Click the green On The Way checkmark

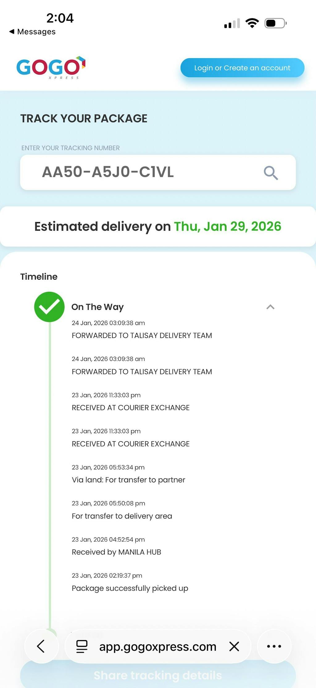point(49,307)
